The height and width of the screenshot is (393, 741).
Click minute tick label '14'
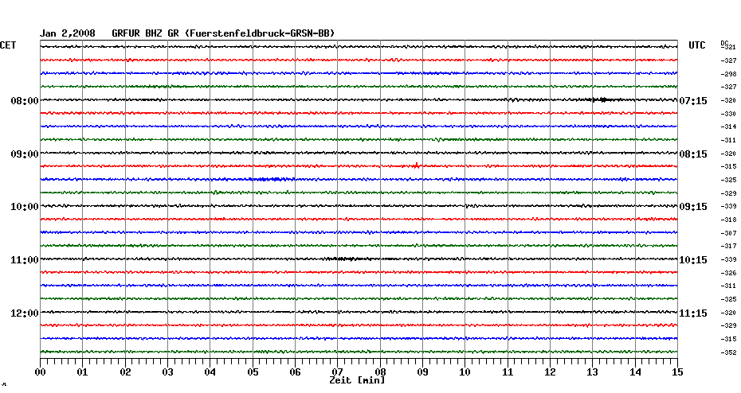(x=635, y=372)
